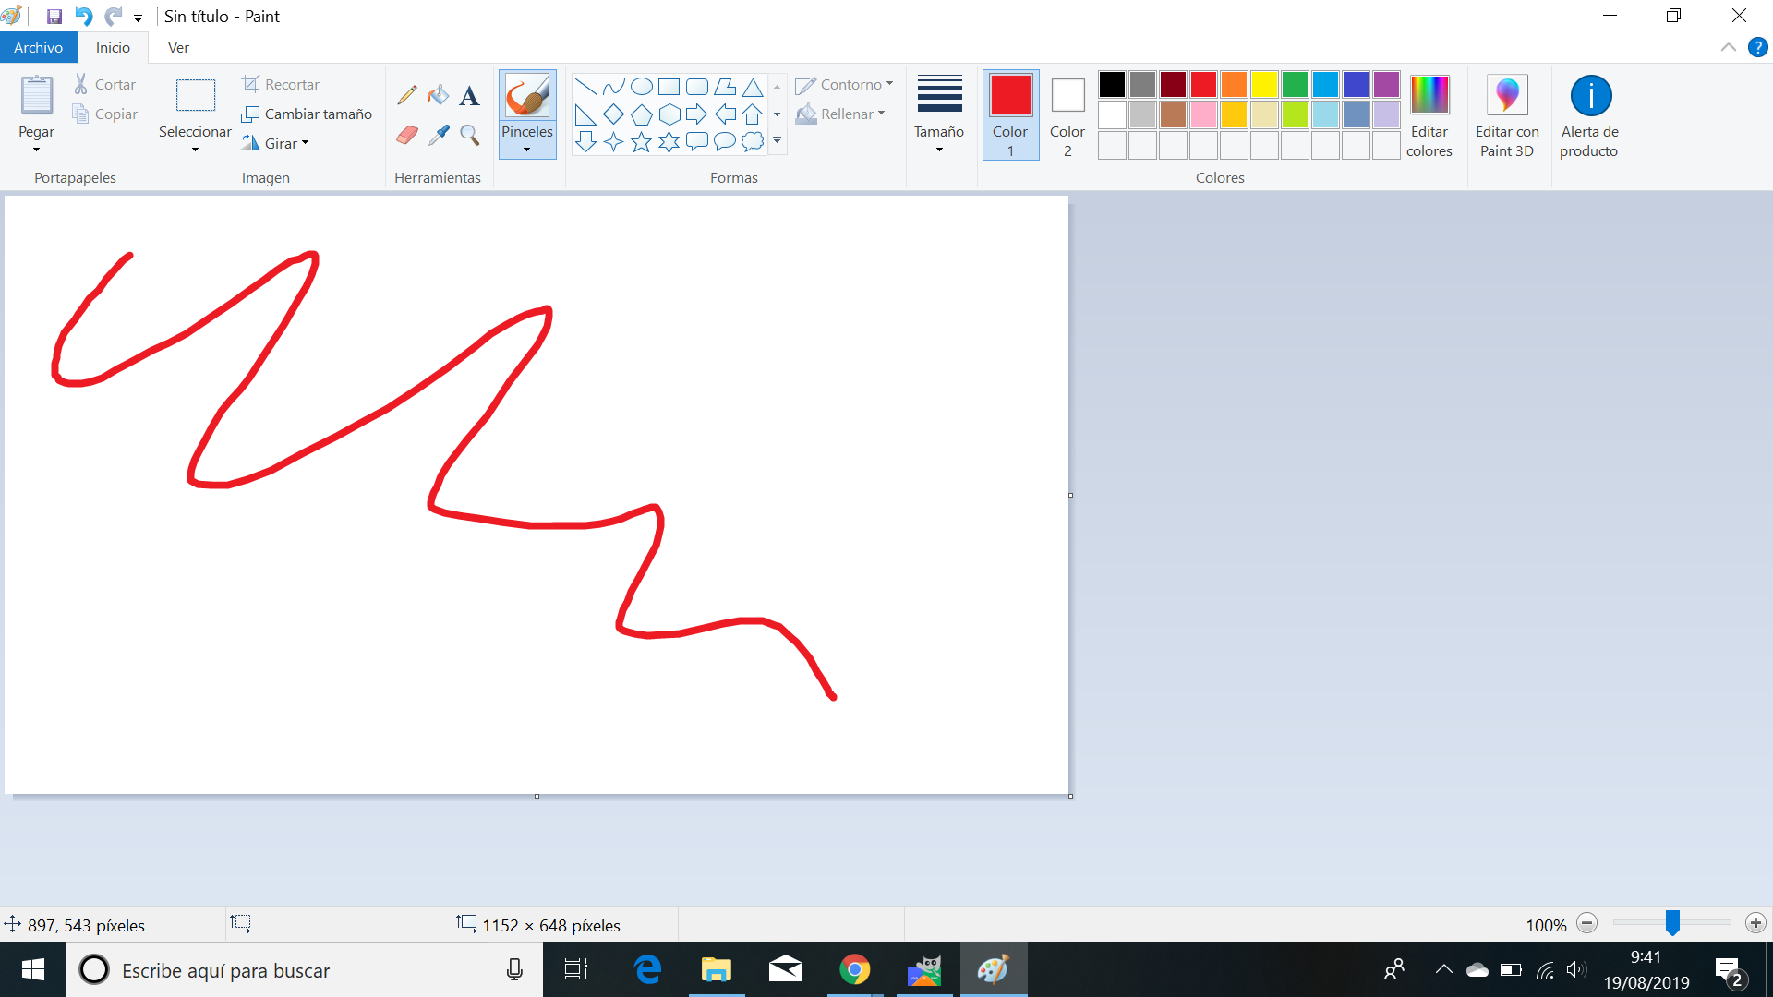
Task: Pick the Eraser tool
Action: click(x=406, y=135)
